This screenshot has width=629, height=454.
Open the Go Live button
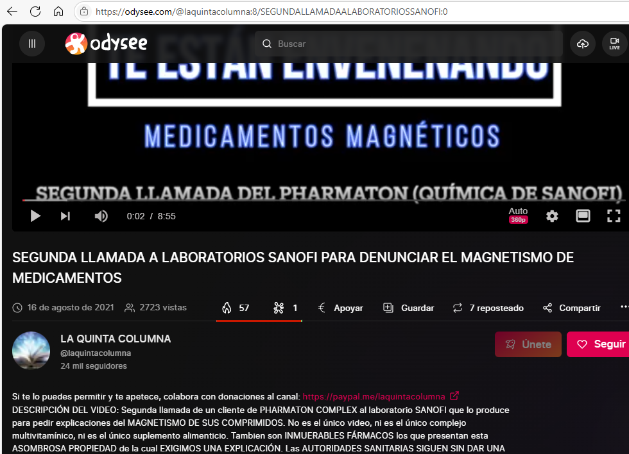tap(614, 44)
